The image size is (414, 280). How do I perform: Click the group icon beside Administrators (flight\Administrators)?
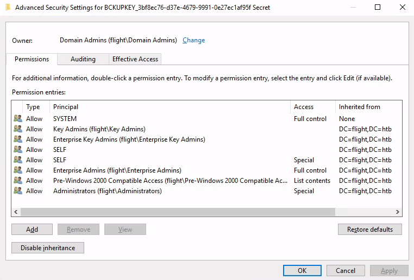pos(18,190)
